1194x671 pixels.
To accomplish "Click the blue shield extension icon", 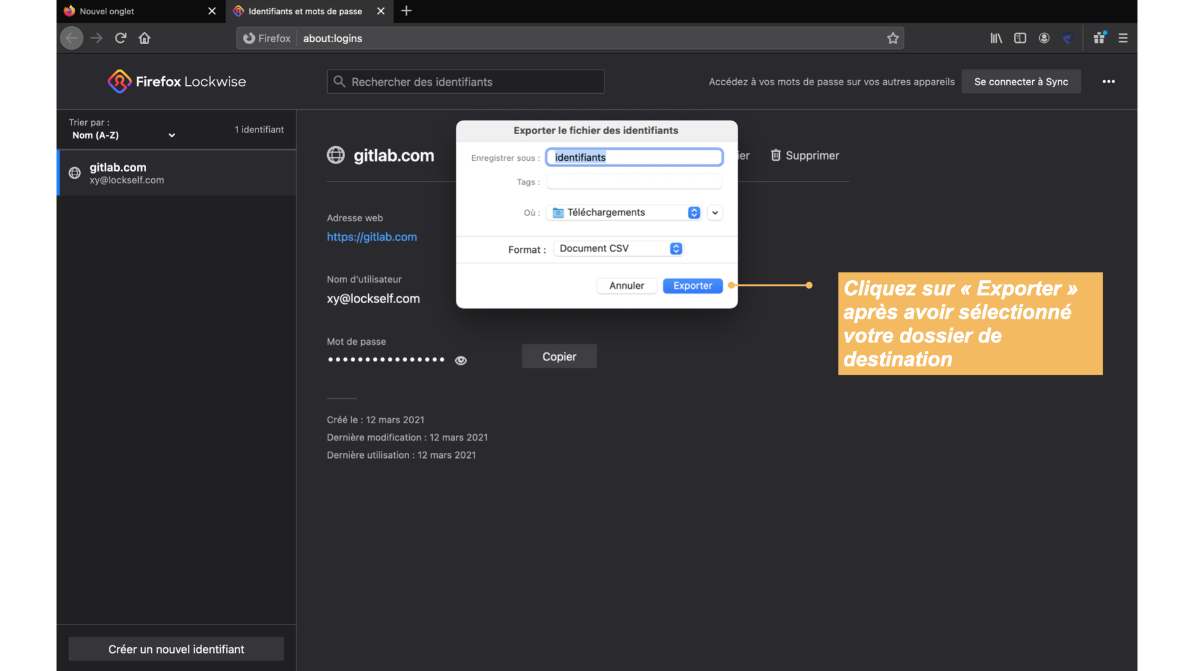I will (1068, 38).
